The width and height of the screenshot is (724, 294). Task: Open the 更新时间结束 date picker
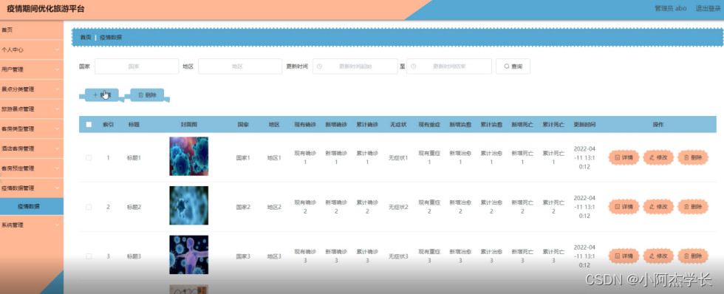449,66
